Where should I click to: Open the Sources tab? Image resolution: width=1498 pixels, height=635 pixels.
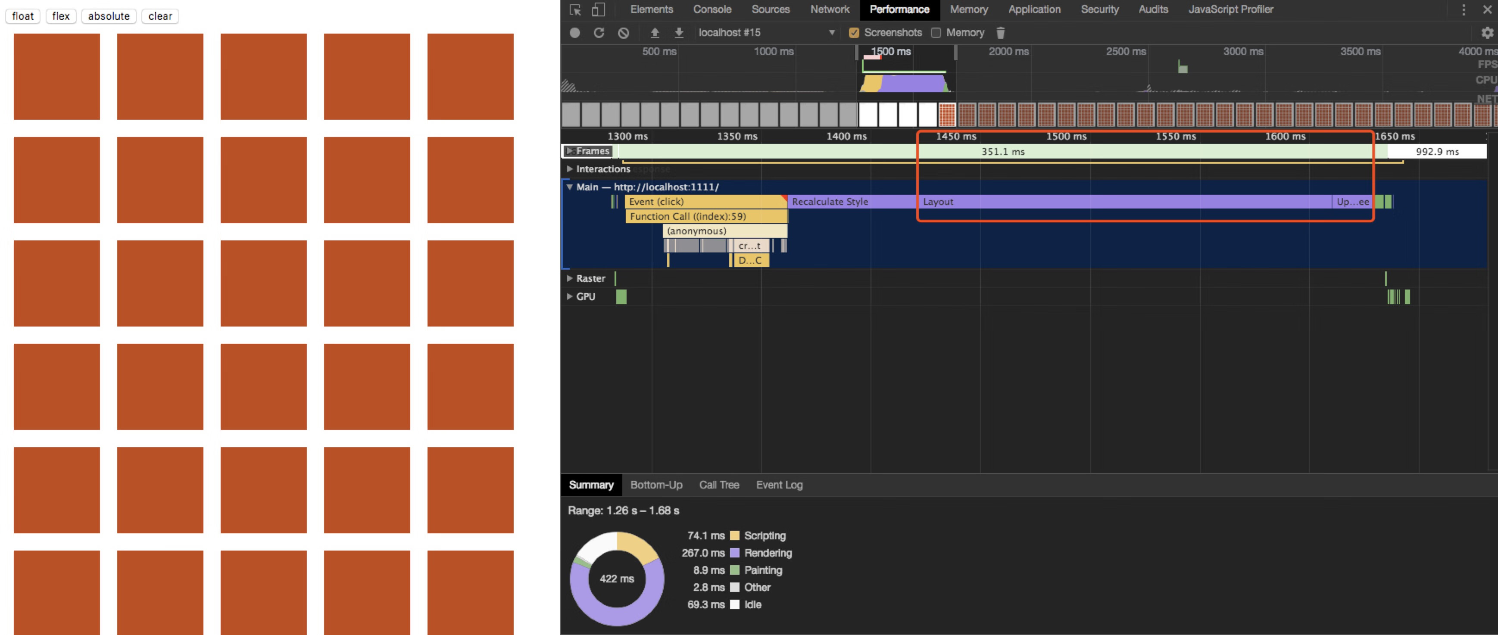[771, 10]
